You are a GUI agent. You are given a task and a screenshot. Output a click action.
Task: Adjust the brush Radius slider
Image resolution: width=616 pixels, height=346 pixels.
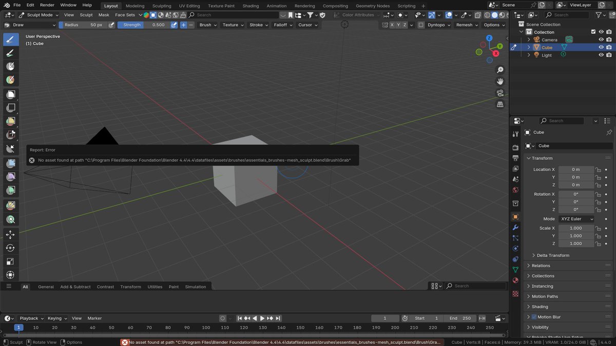coord(83,25)
